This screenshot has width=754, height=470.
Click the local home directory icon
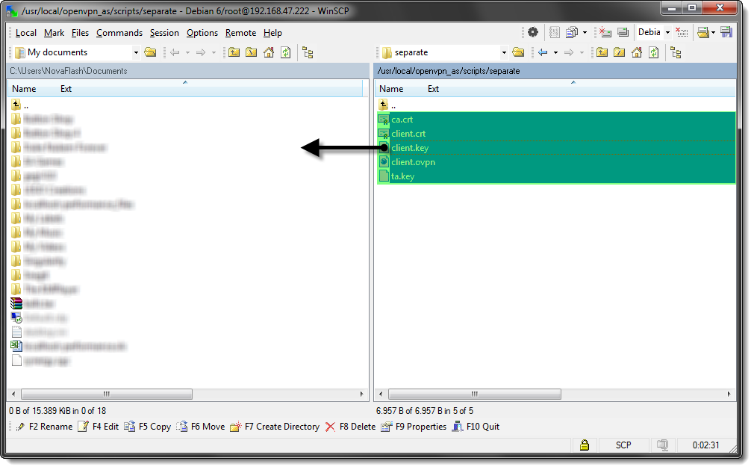click(x=269, y=52)
